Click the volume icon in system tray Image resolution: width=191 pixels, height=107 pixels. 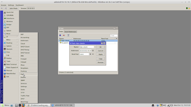click(164, 105)
